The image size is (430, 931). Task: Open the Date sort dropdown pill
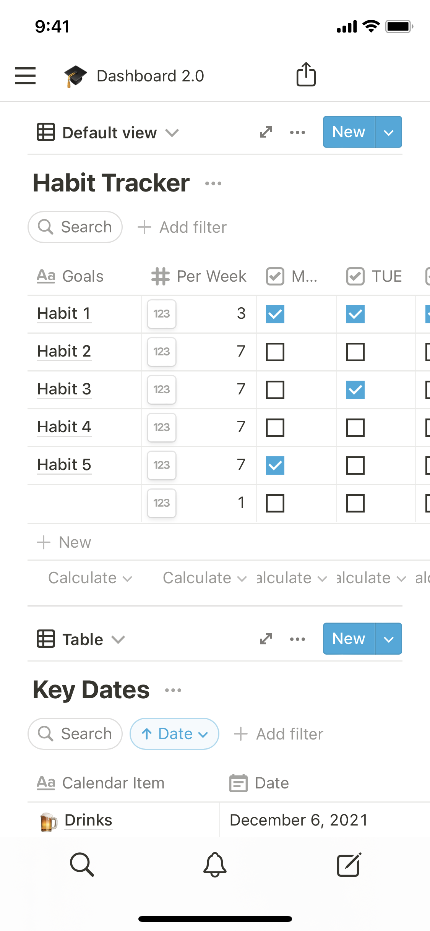tap(174, 734)
